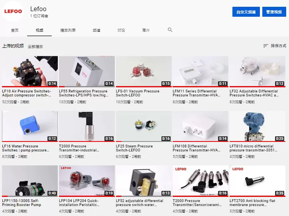Click title 'LF52 adjustable differential pressure switch-water'

(140, 203)
